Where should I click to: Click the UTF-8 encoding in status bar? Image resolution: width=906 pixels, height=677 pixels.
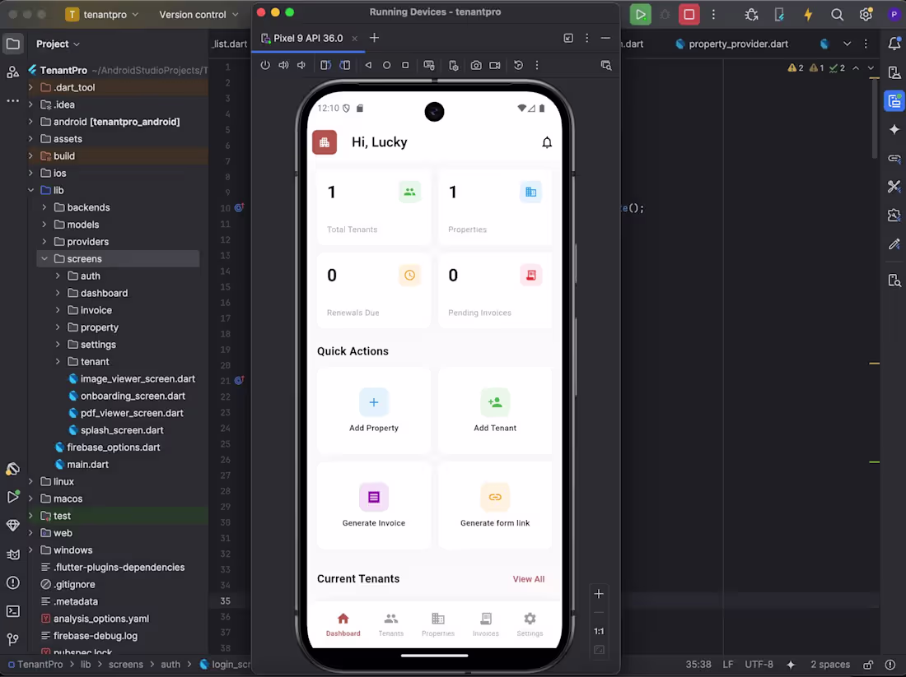pyautogui.click(x=759, y=665)
